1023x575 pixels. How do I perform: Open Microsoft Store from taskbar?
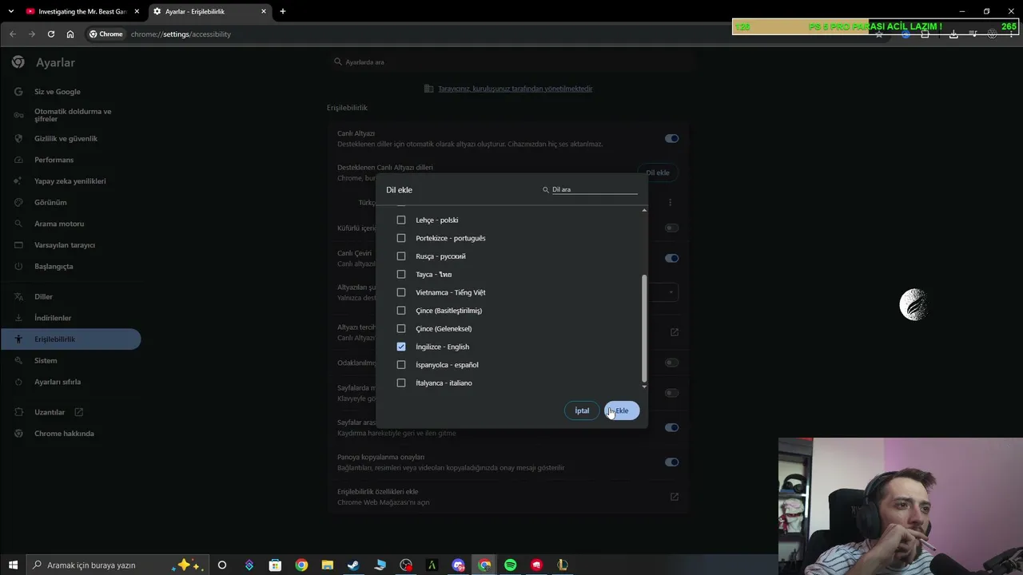tap(275, 565)
